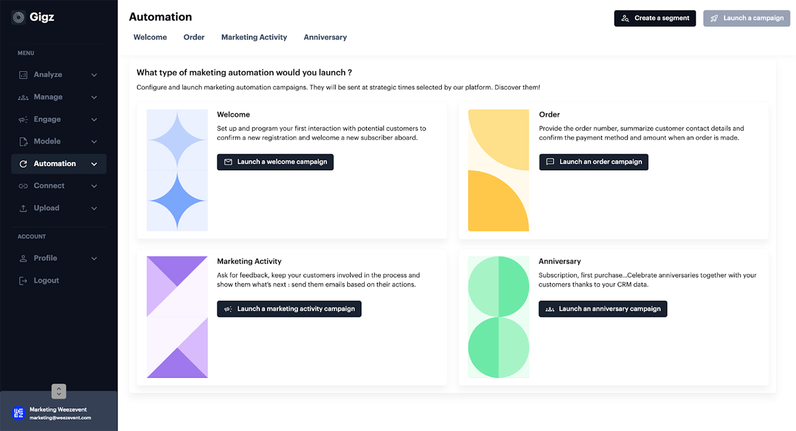
Task: Select the Anniversary tab
Action: pos(325,37)
